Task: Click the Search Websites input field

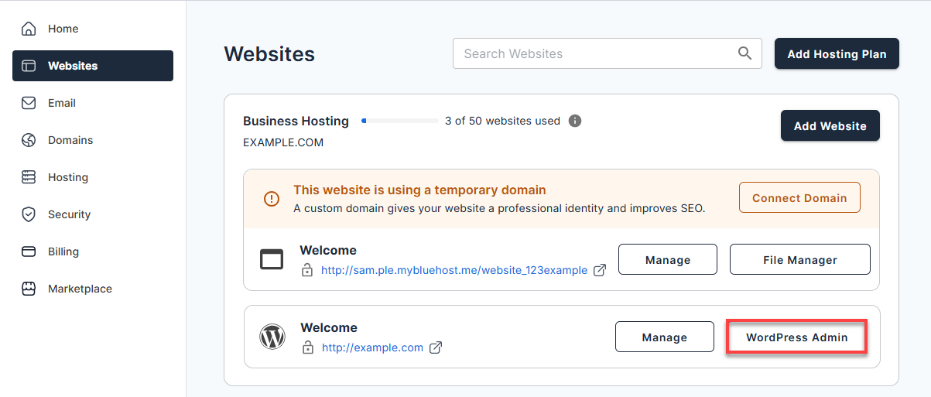Action: (x=608, y=53)
